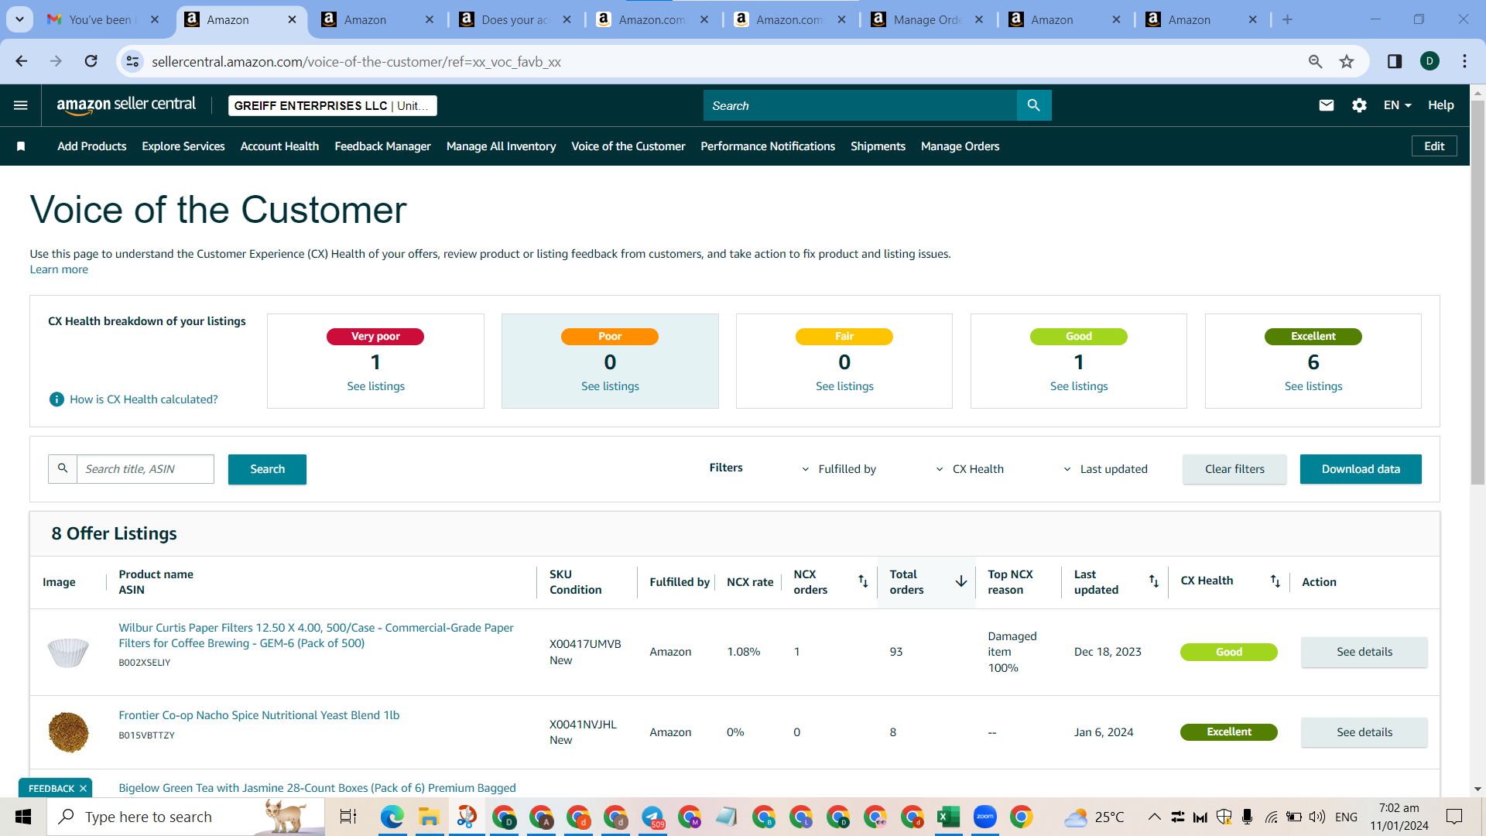
Task: Sort listings by CX Health
Action: [x=1275, y=581]
